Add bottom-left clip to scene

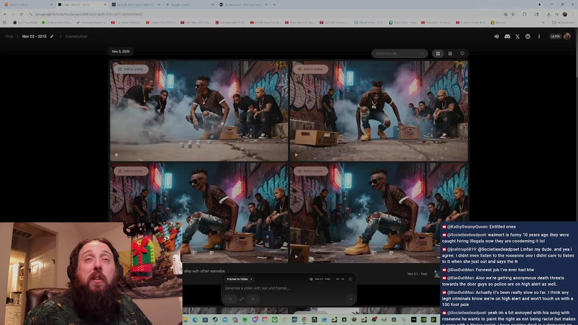click(x=131, y=171)
